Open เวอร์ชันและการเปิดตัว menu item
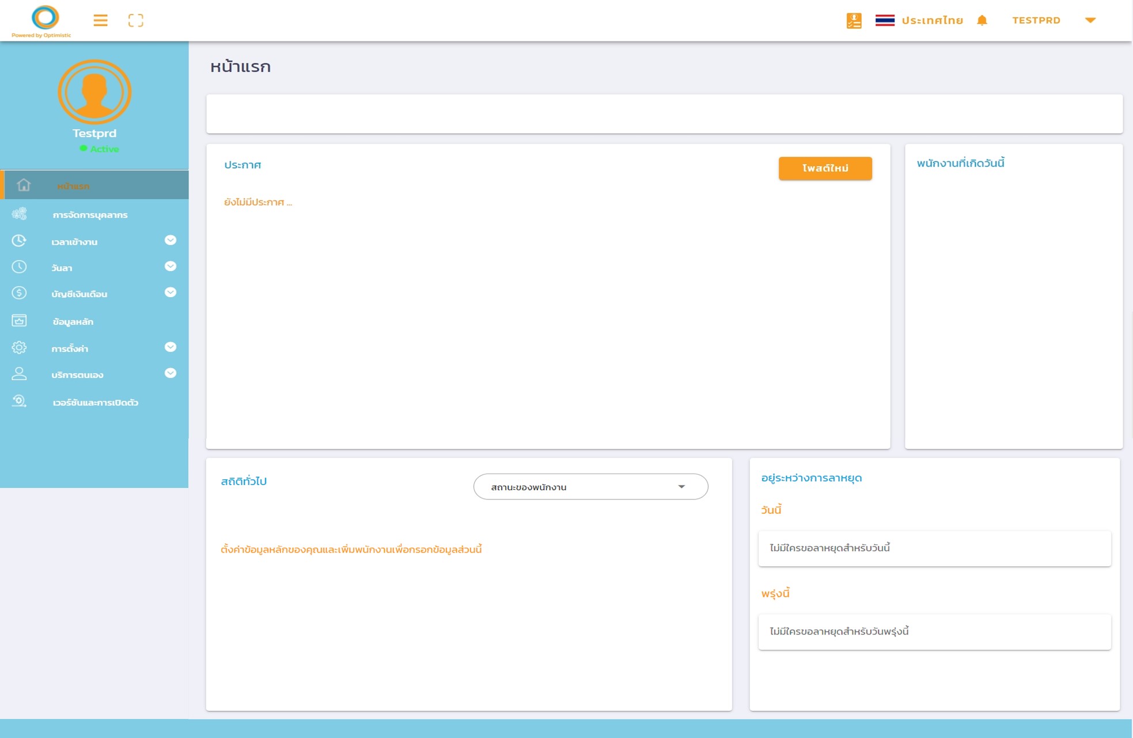The width and height of the screenshot is (1133, 738). click(94, 402)
